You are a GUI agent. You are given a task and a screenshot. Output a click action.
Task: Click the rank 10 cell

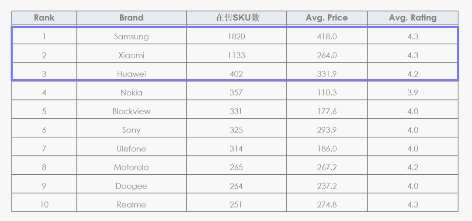click(x=44, y=204)
